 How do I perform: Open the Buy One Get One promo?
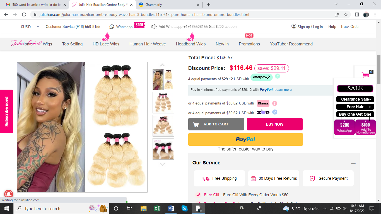[x=355, y=114]
